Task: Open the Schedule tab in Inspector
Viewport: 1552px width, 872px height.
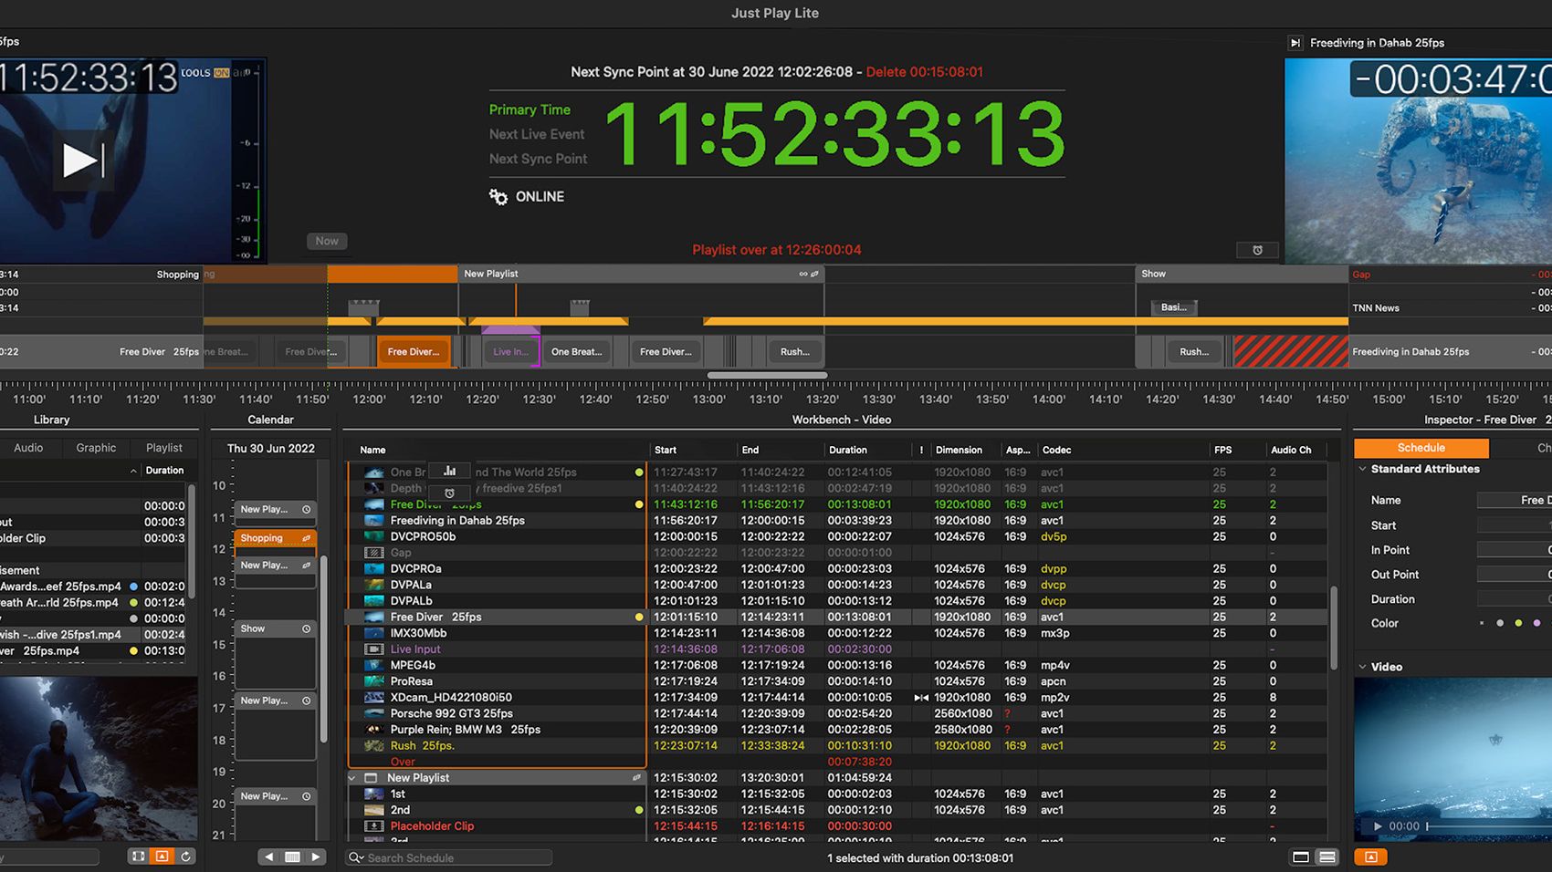Action: coord(1421,448)
